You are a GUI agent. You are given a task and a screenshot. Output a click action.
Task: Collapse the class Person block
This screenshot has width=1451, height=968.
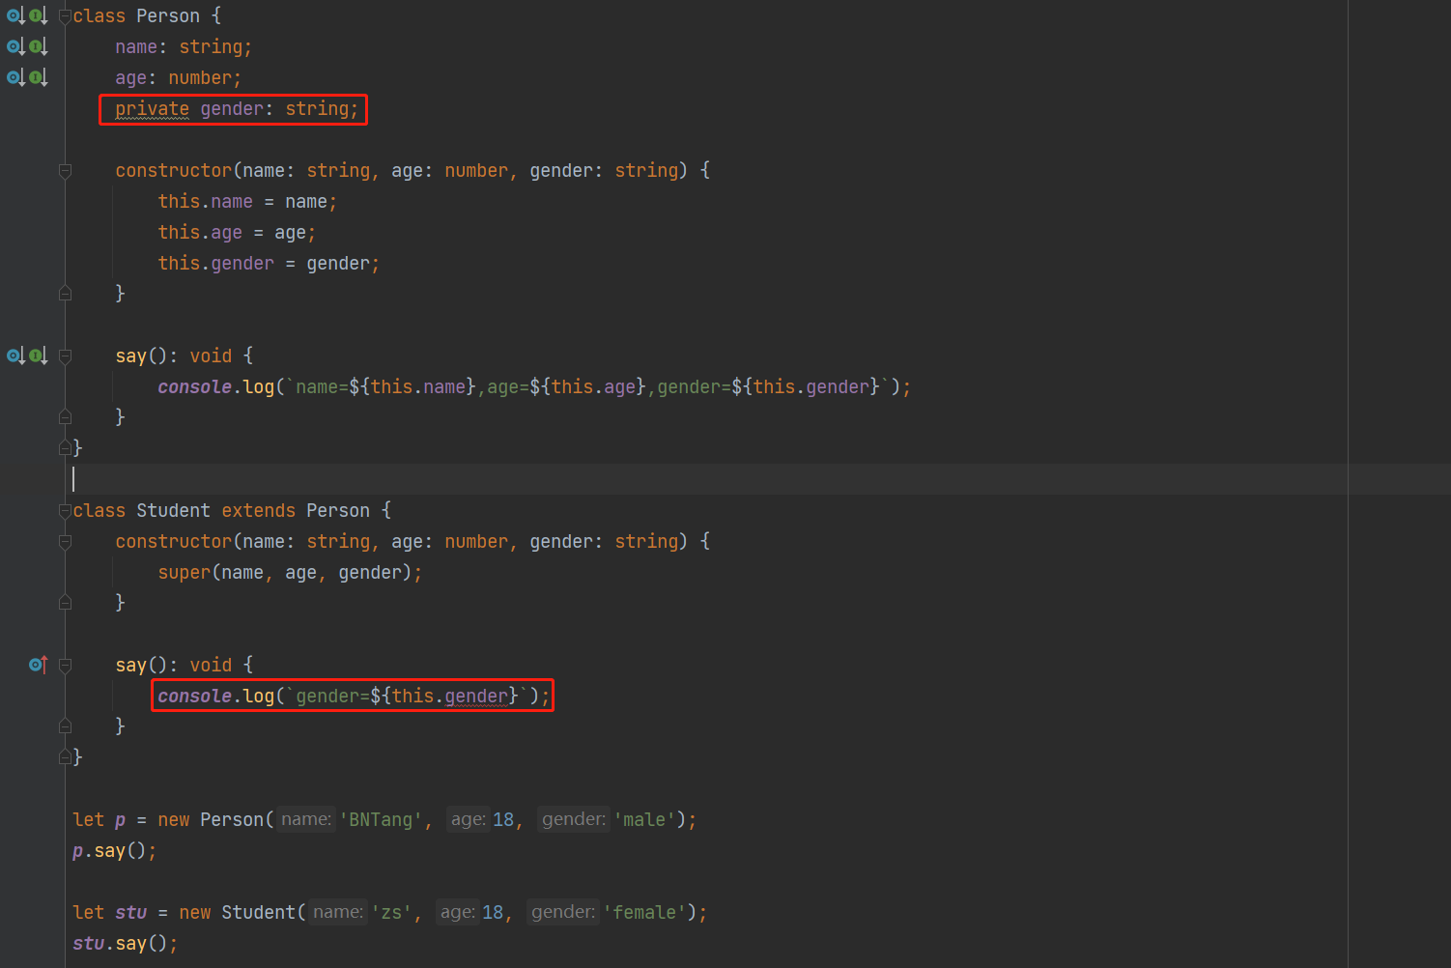(x=65, y=16)
